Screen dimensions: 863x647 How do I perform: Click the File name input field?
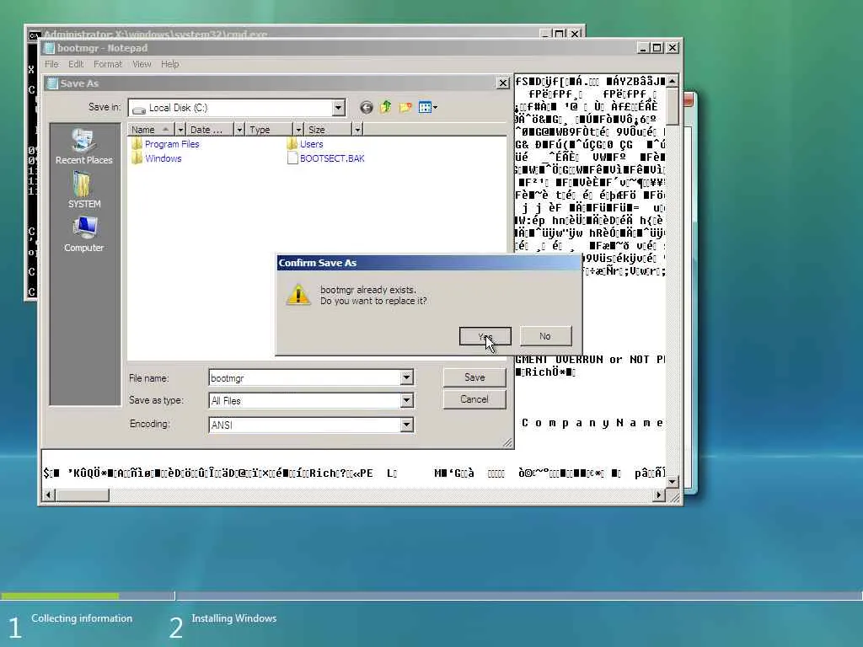click(305, 378)
